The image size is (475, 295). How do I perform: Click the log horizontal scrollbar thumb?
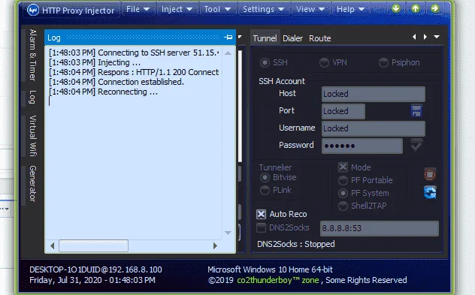click(93, 245)
